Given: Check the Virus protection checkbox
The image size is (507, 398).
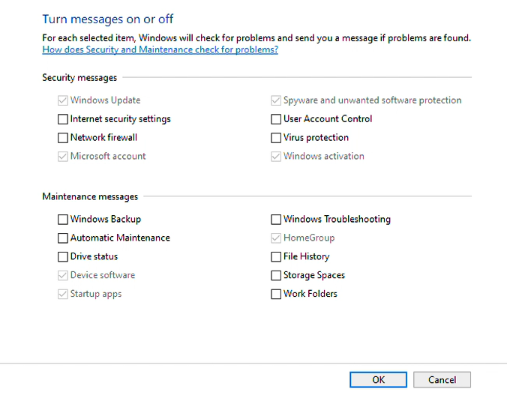Looking at the screenshot, I should point(276,138).
